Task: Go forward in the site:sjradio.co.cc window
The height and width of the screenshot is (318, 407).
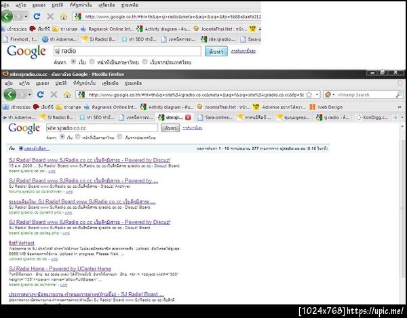Action: 22,95
